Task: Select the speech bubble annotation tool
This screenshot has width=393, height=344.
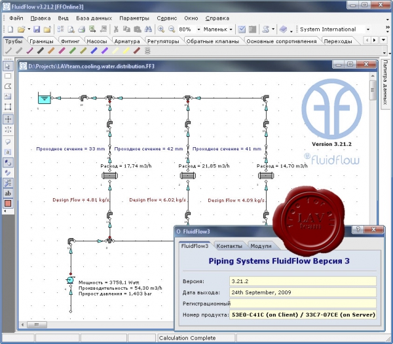Action: pyautogui.click(x=8, y=142)
